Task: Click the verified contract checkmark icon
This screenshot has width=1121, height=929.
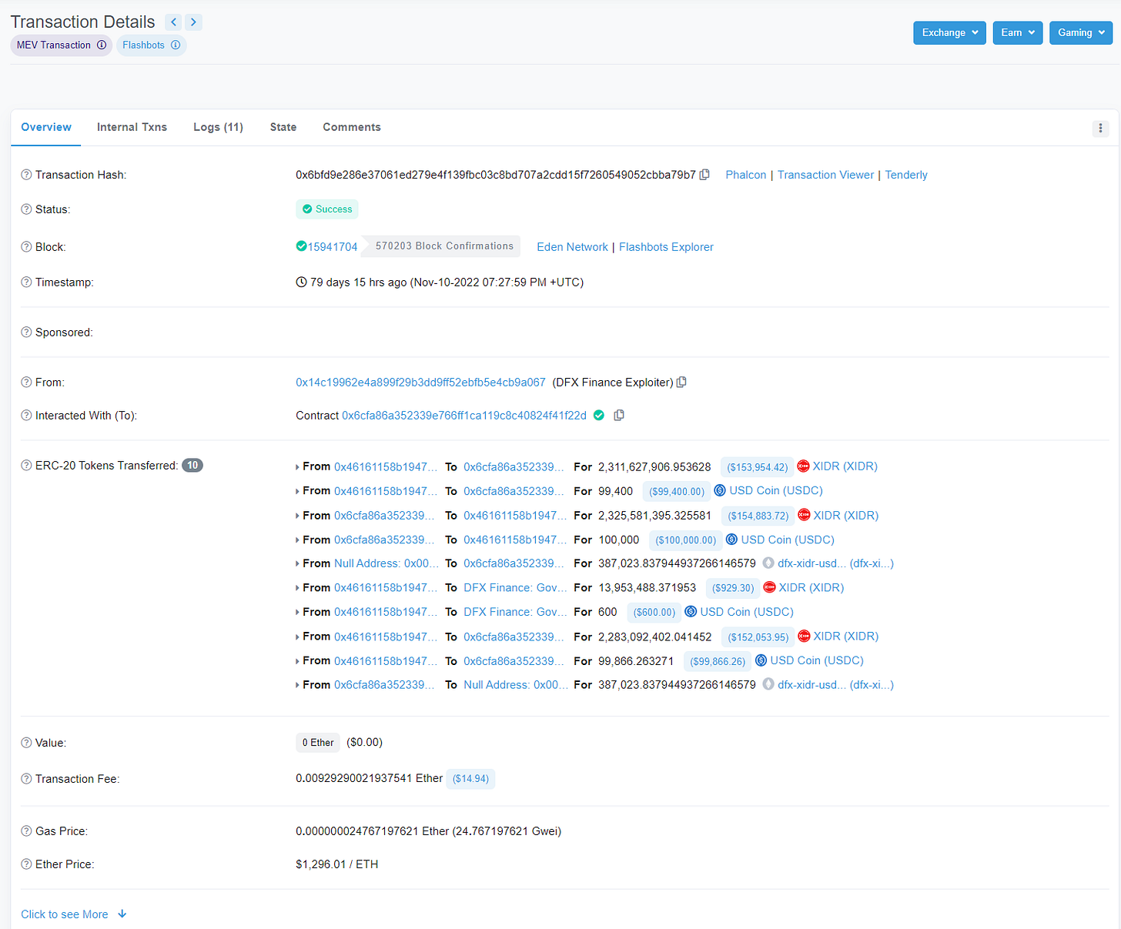Action: (x=599, y=416)
